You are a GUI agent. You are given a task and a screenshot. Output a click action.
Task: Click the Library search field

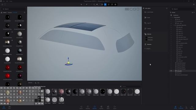click(x=14, y=9)
